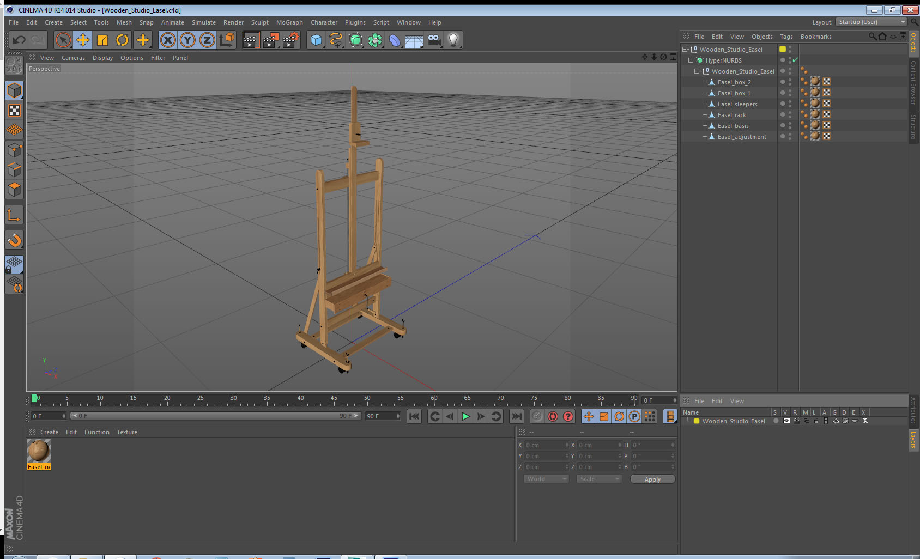Select the Easel_adjustment object
The image size is (920, 559).
pyautogui.click(x=742, y=137)
